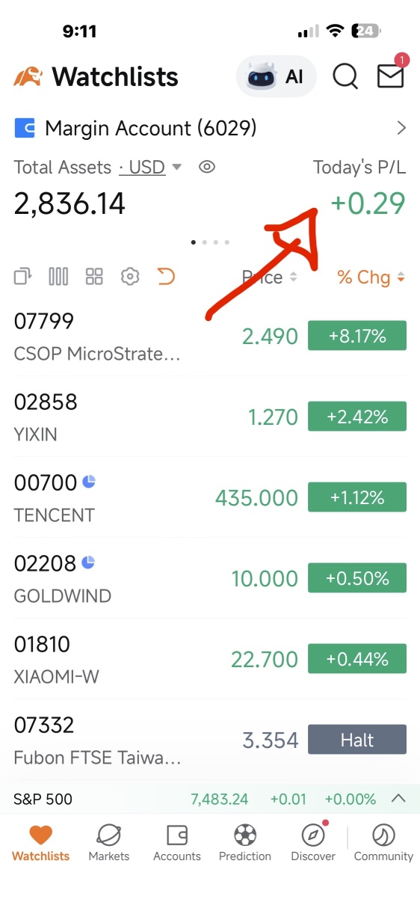Go to the Markets tab
The height and width of the screenshot is (911, 420).
click(x=109, y=843)
